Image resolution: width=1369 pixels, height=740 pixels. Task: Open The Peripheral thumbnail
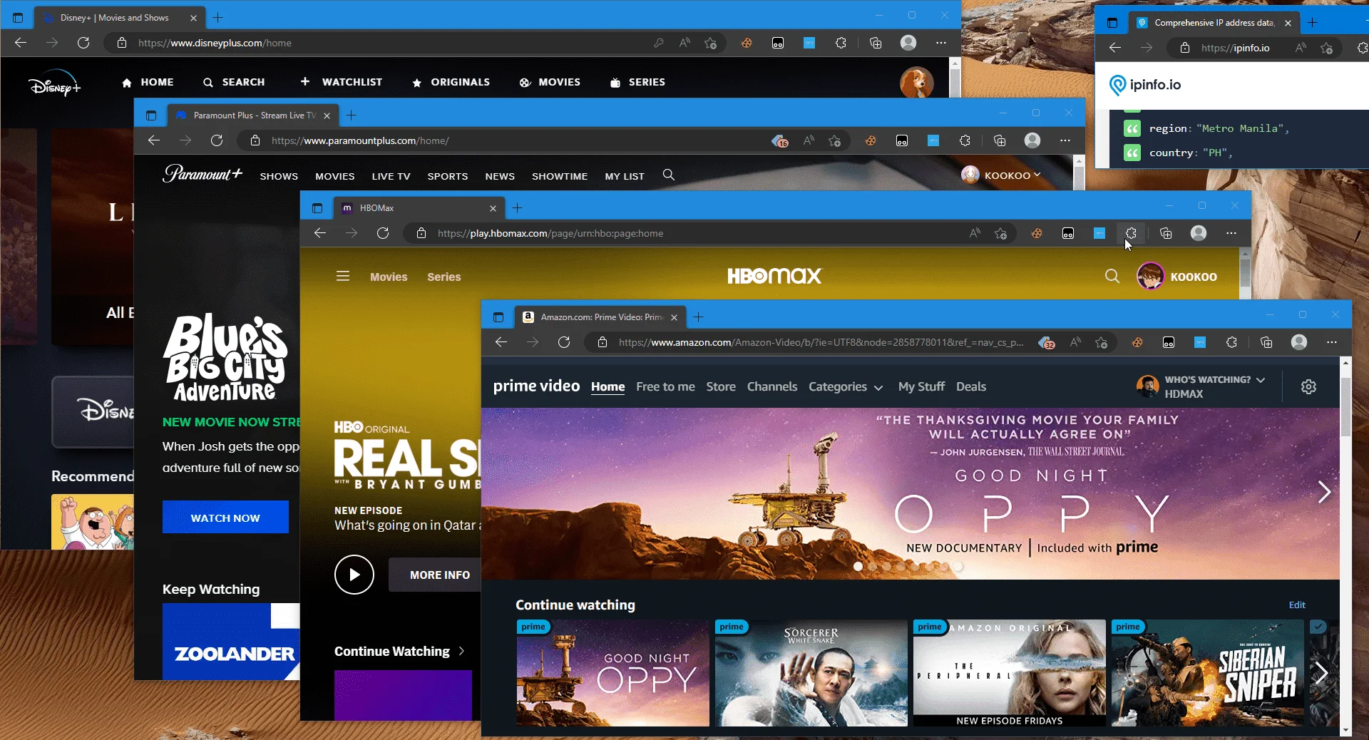click(x=1010, y=673)
